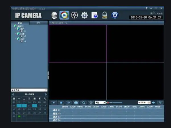171x128 pixels.
Task: Click the blue power logout icon
Action: point(115,15)
